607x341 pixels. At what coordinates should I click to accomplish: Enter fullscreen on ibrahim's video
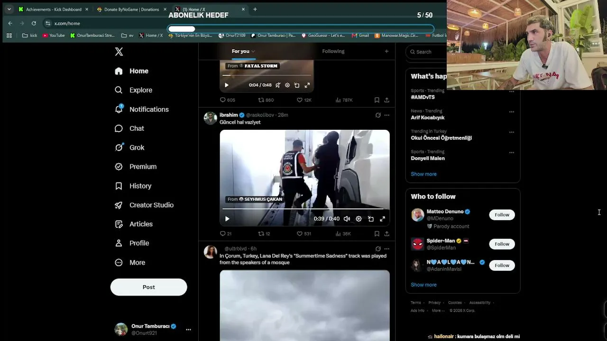(382, 219)
